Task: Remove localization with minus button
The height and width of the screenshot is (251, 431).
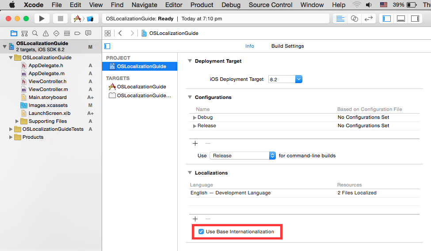Action: click(x=208, y=219)
